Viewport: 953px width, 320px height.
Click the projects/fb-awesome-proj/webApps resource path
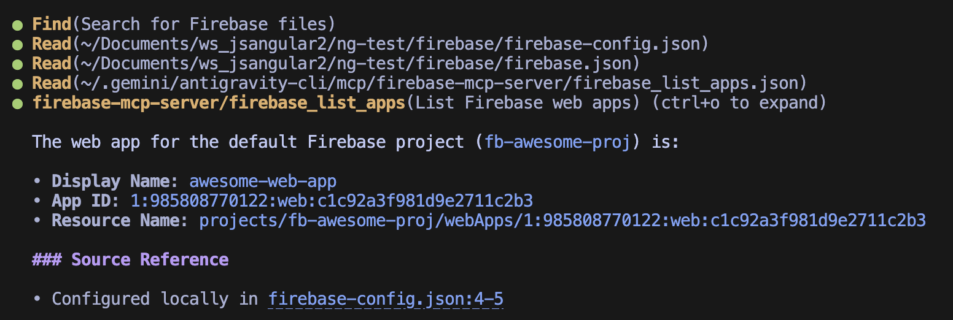pyautogui.click(x=562, y=221)
